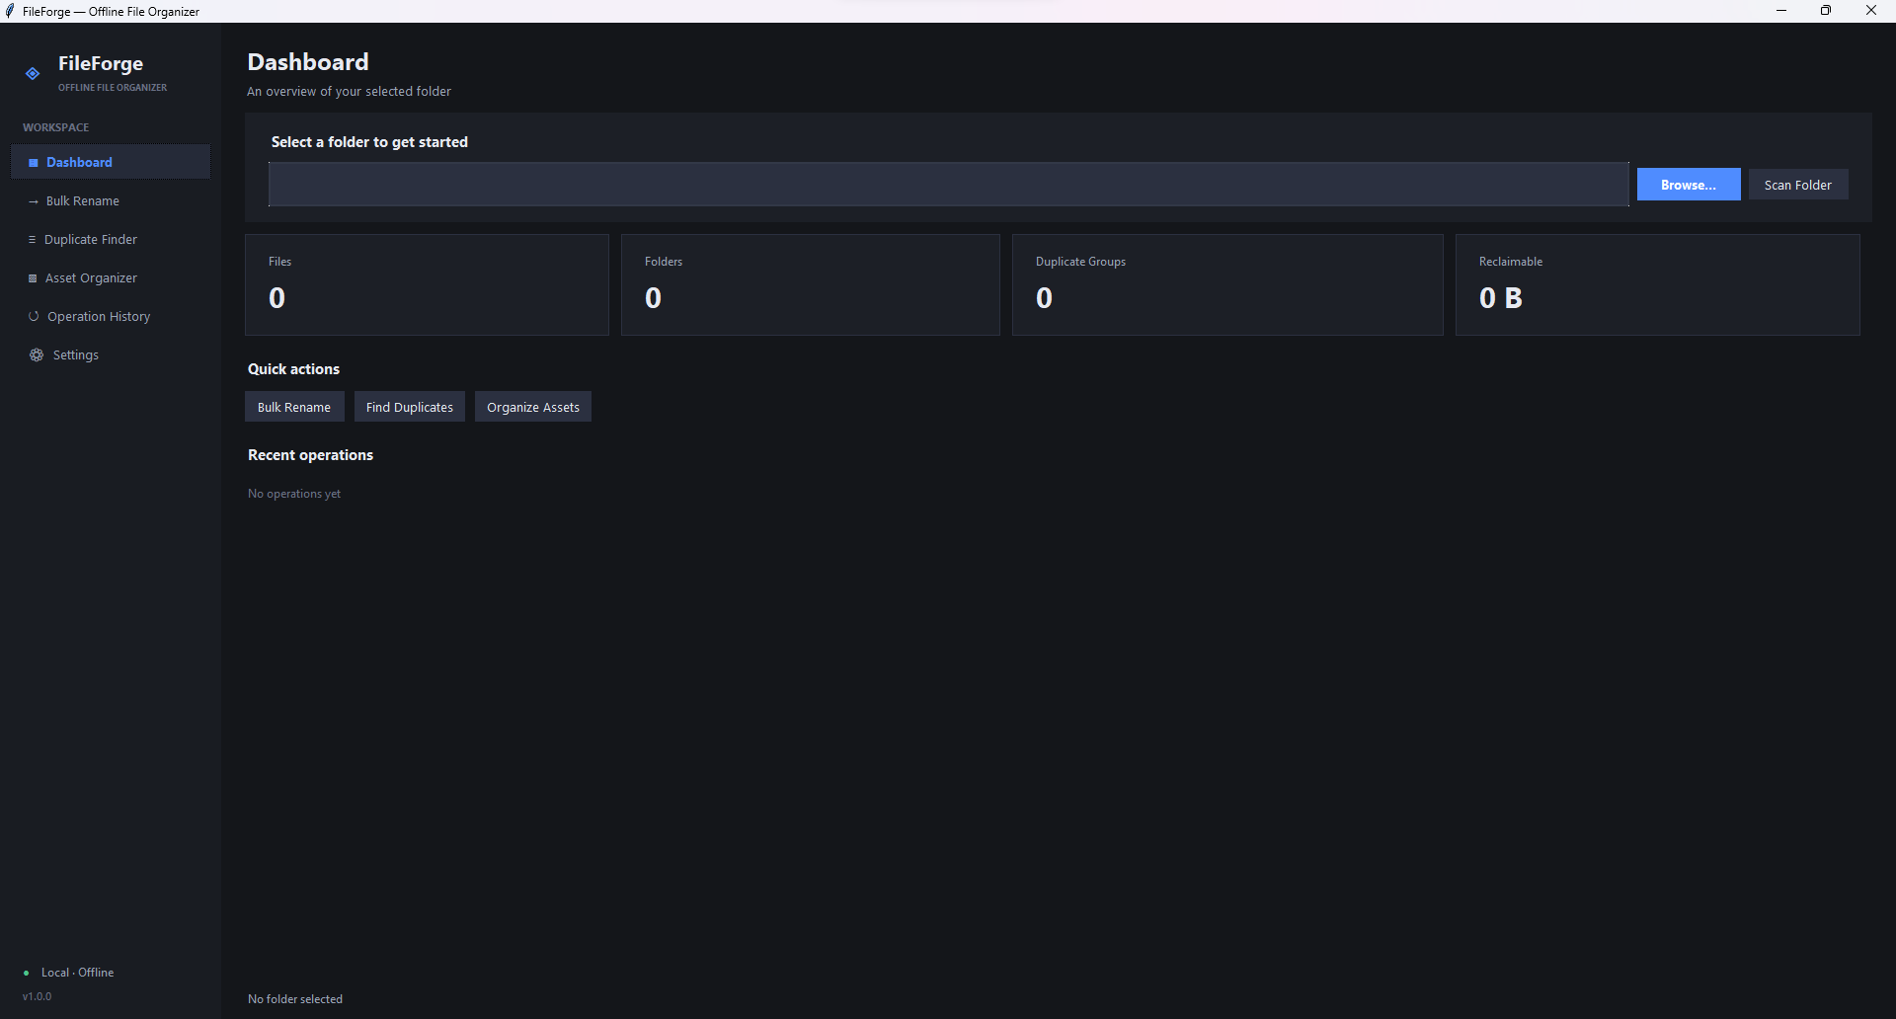Click the Browse... button
1896x1019 pixels.
[1689, 185]
